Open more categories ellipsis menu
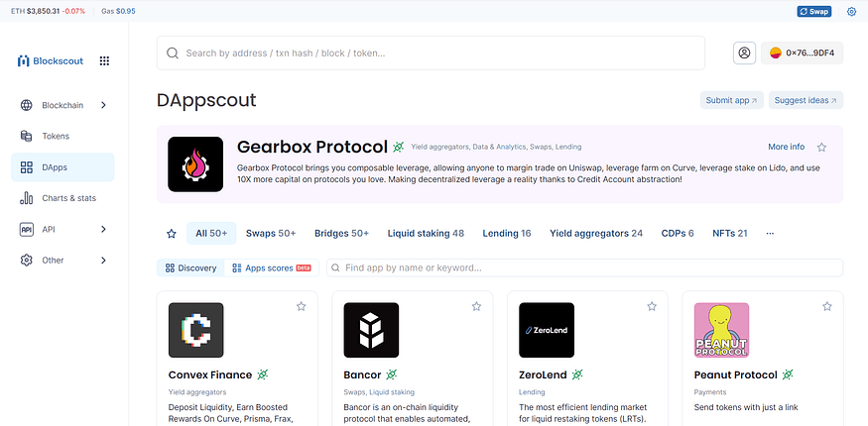This screenshot has width=868, height=426. coord(770,233)
